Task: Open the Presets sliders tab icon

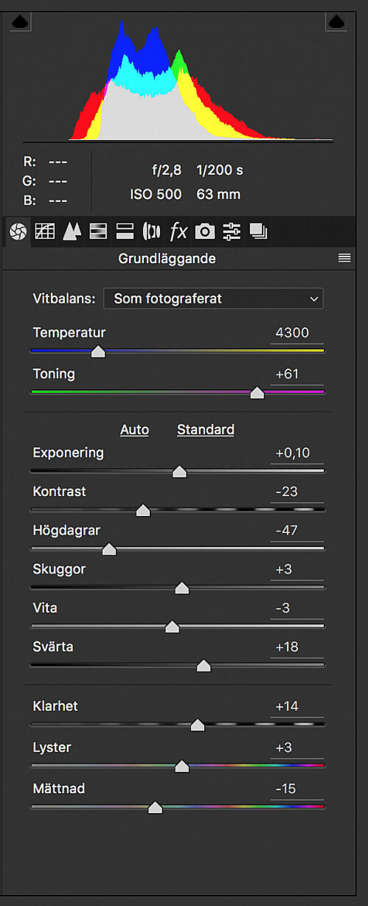Action: (x=232, y=232)
